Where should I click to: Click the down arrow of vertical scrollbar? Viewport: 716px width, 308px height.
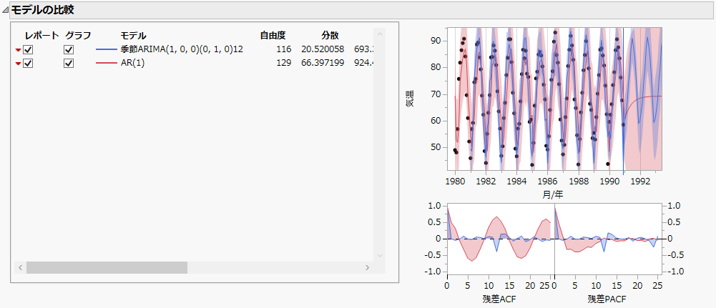(380, 256)
